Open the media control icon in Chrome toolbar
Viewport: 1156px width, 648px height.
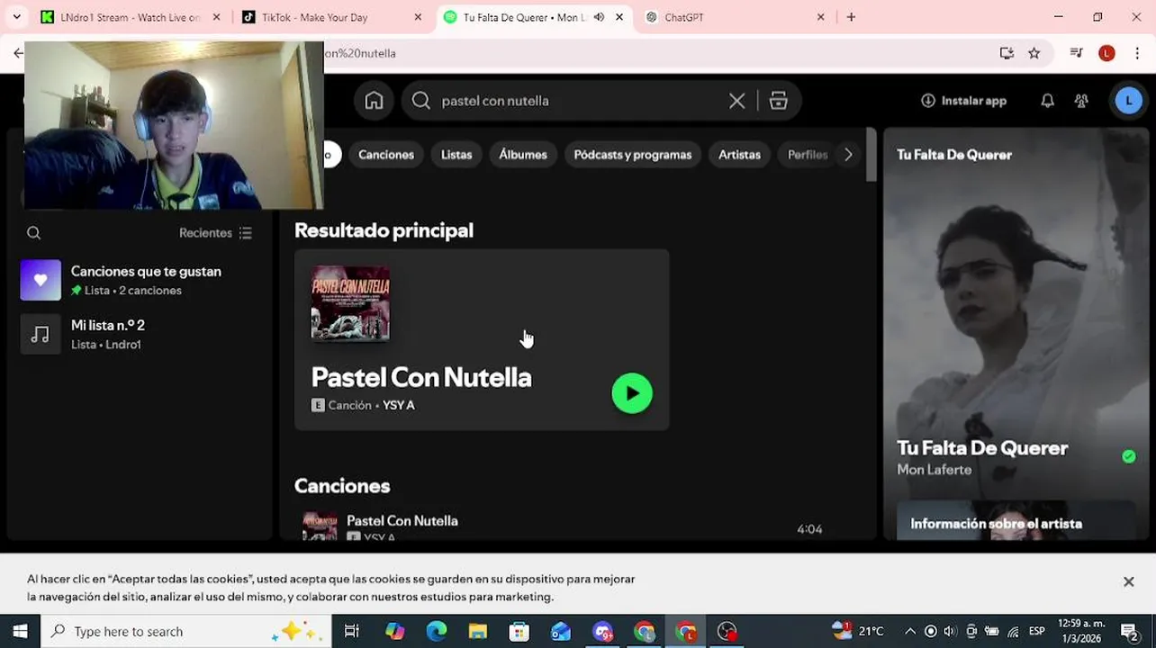coord(1076,53)
